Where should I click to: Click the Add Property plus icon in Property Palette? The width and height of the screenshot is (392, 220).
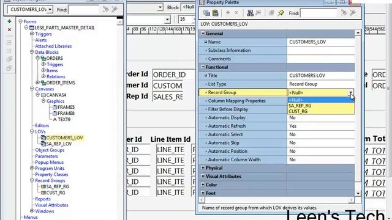[228, 12]
